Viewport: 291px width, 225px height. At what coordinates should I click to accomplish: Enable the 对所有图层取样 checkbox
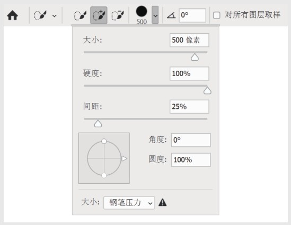pyautogui.click(x=217, y=15)
